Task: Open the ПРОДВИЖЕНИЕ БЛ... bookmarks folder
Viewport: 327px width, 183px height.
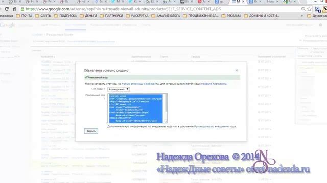Action: [201, 16]
